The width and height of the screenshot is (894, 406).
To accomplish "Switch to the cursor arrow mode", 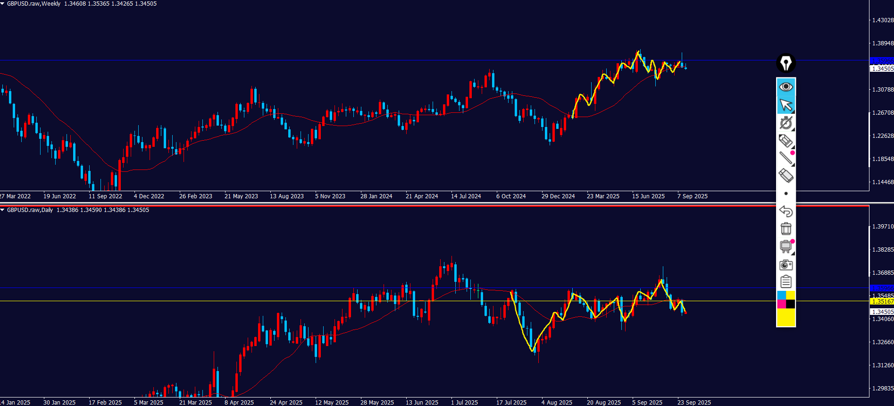I will [785, 105].
